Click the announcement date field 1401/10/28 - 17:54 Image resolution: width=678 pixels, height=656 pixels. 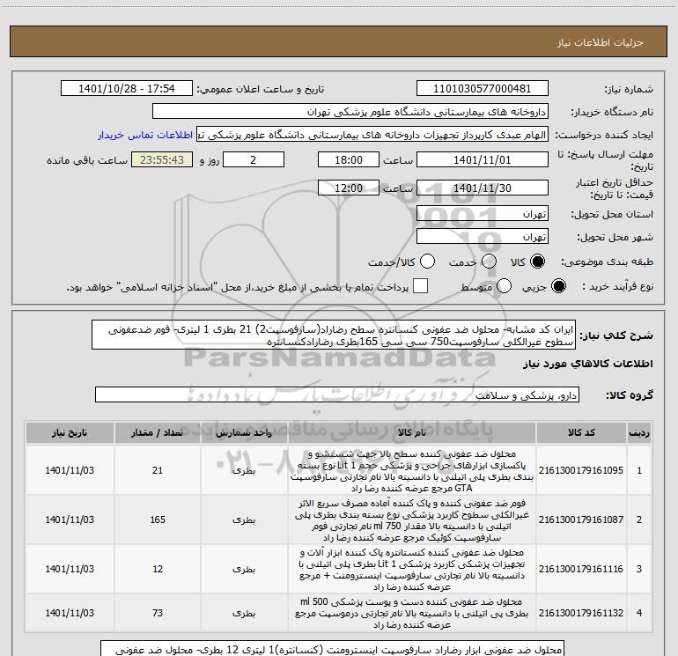(127, 89)
